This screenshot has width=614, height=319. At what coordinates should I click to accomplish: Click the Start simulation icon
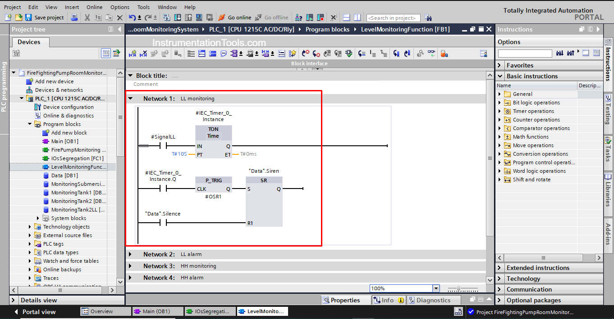[x=309, y=18]
